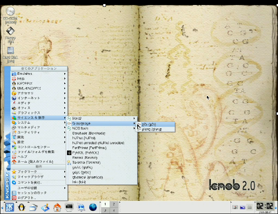
Task: Click the red logout icon
Action: (14, 198)
